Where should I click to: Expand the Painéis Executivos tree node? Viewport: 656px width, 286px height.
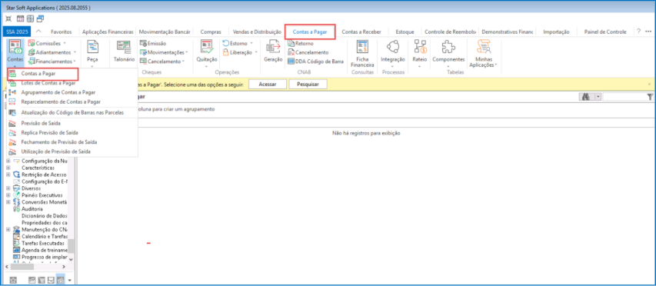pos(8,195)
